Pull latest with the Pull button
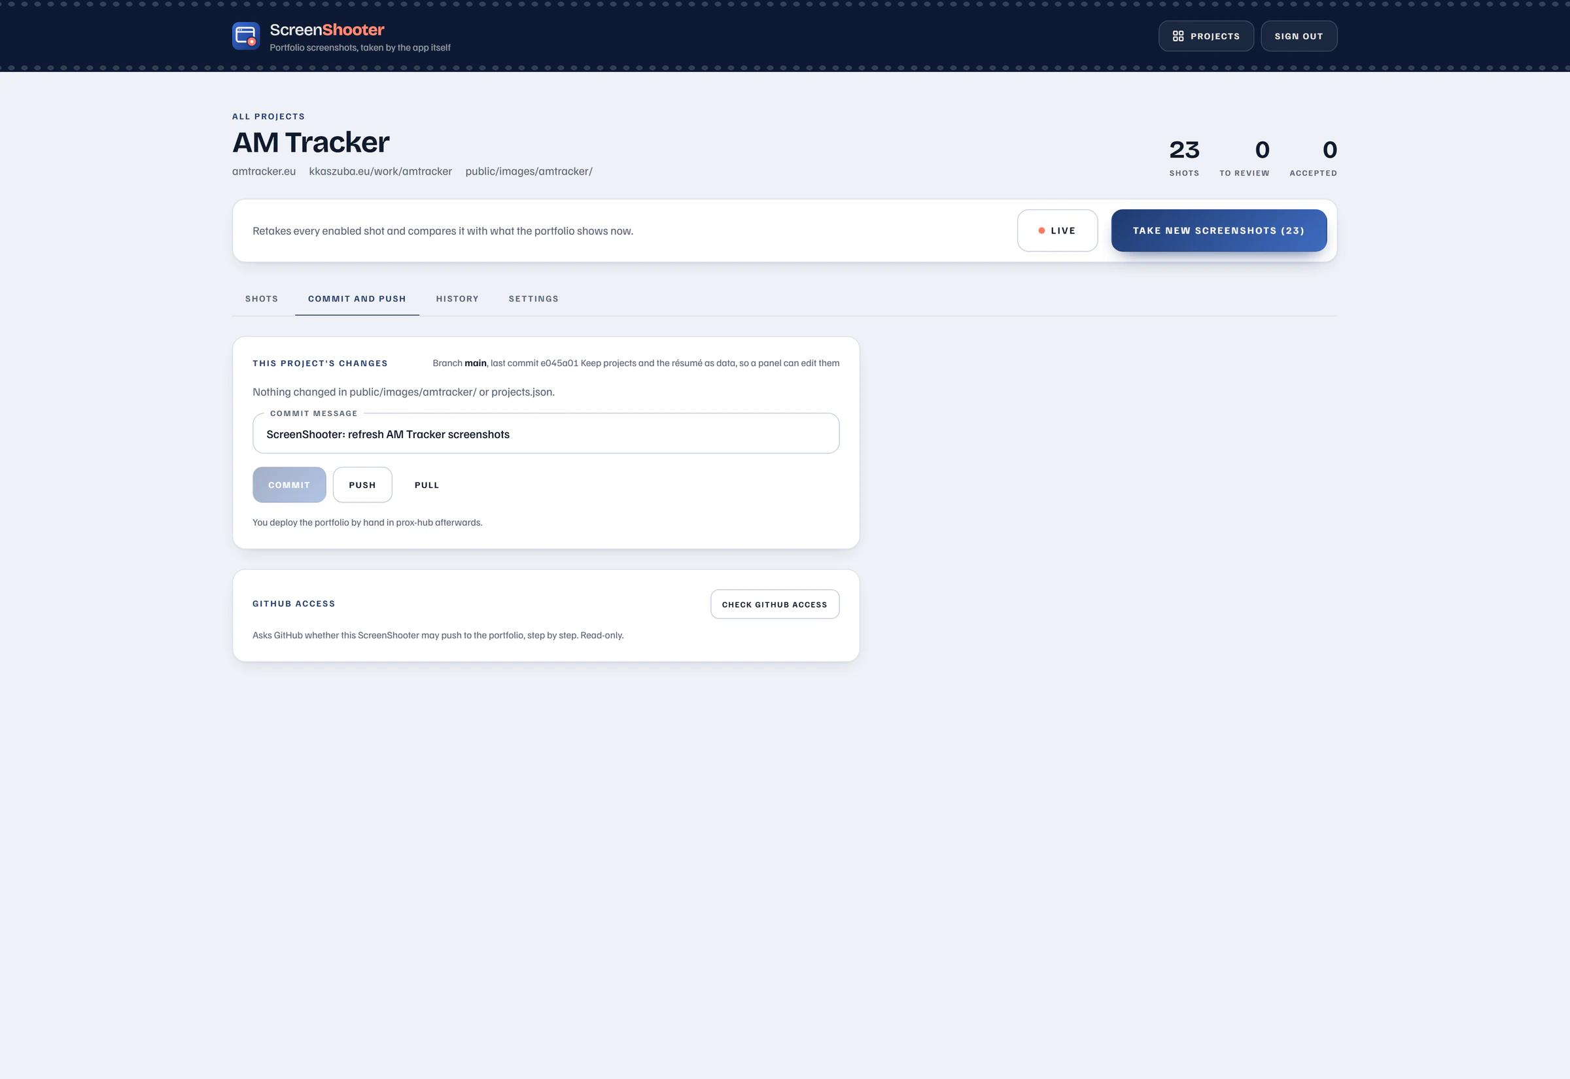Image resolution: width=1570 pixels, height=1079 pixels. [x=427, y=485]
